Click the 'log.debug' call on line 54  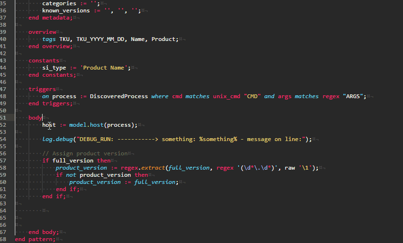57,139
